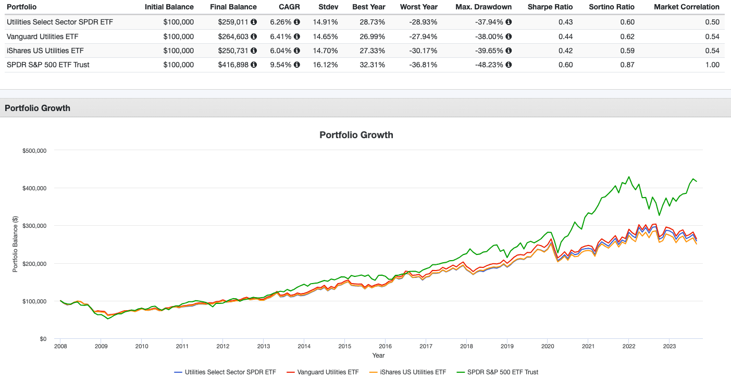The height and width of the screenshot is (379, 731).
Task: Click the Portfolio Balance ($) axis title
Action: coord(15,243)
